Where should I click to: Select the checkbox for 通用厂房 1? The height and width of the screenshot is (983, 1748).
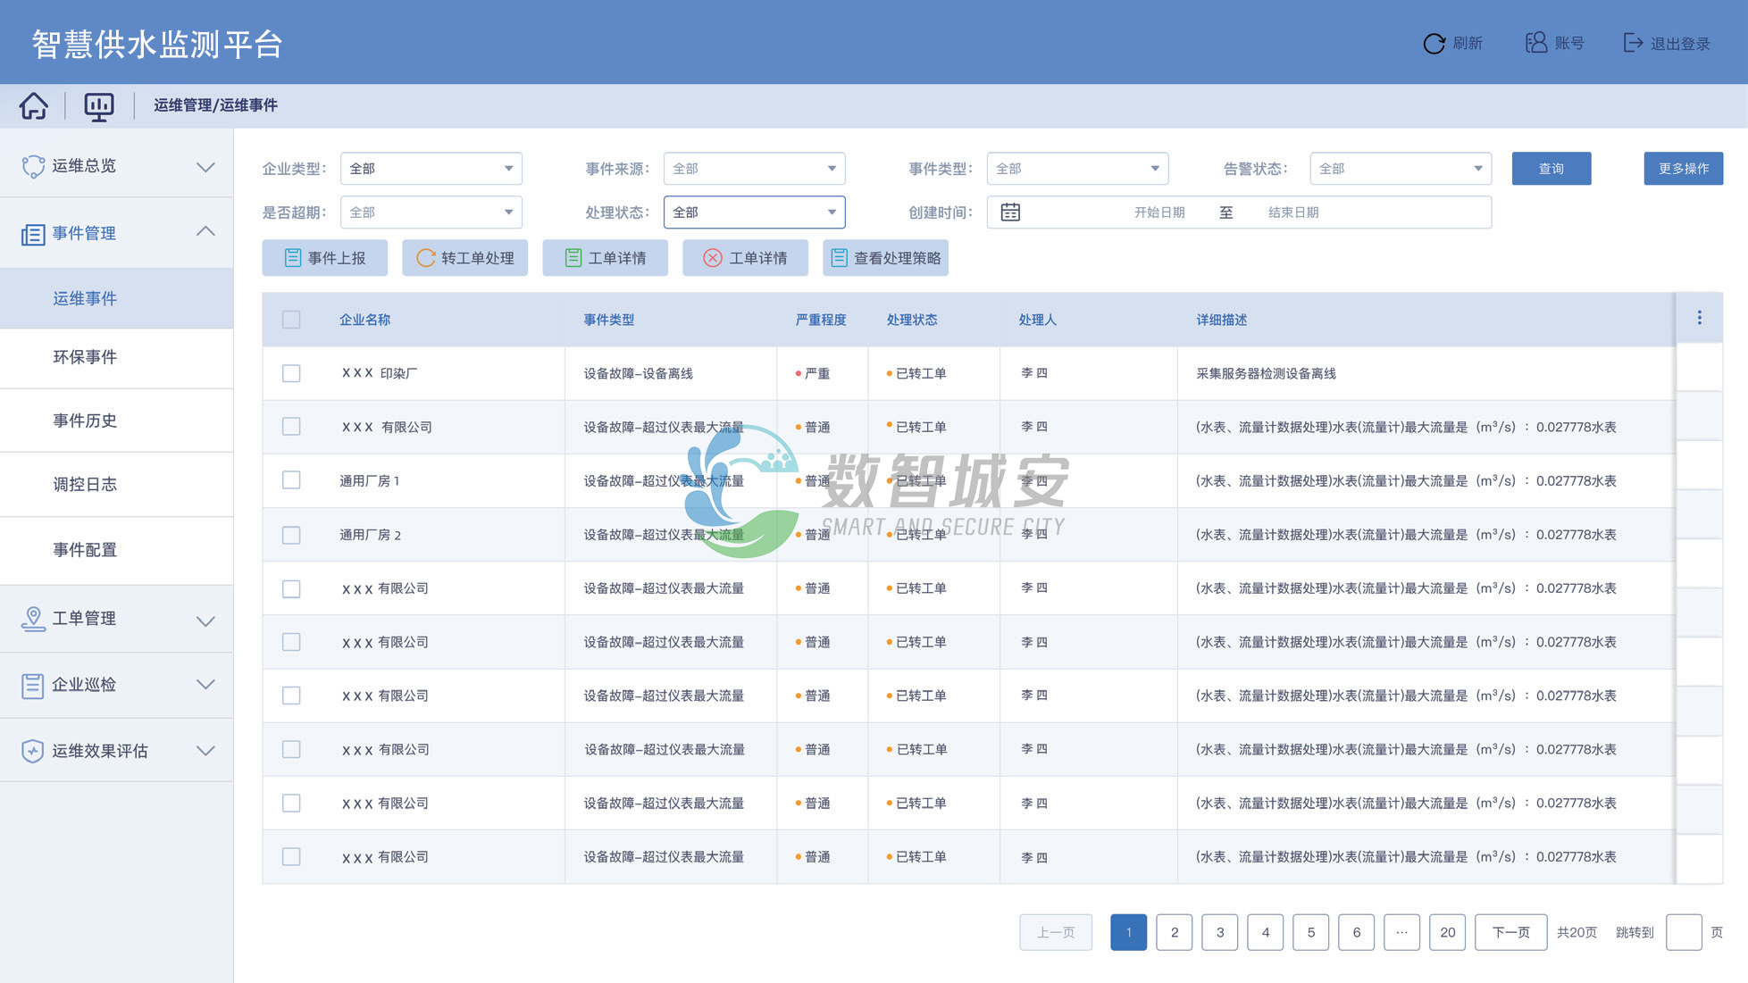291,480
